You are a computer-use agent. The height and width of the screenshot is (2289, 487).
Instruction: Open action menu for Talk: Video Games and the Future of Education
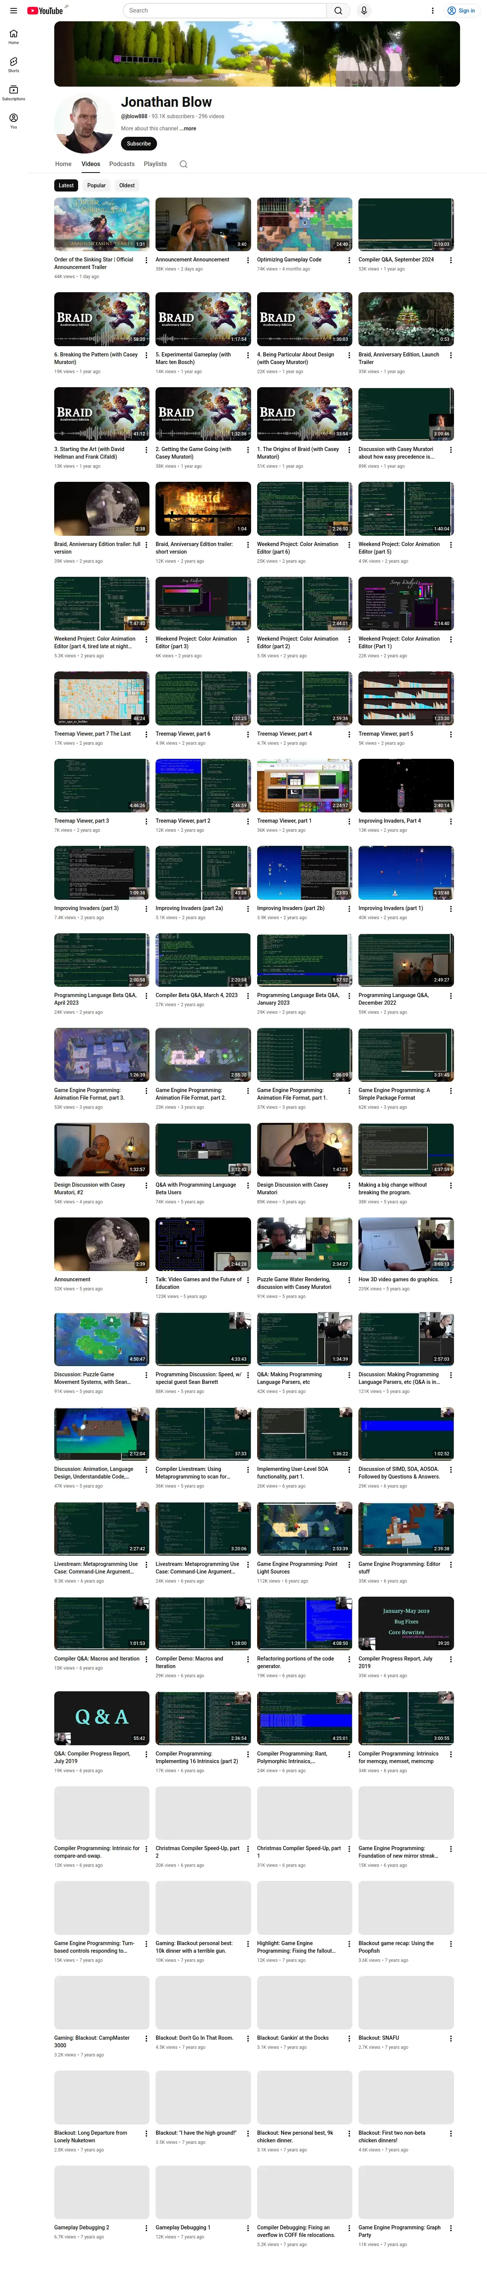[x=248, y=1281]
